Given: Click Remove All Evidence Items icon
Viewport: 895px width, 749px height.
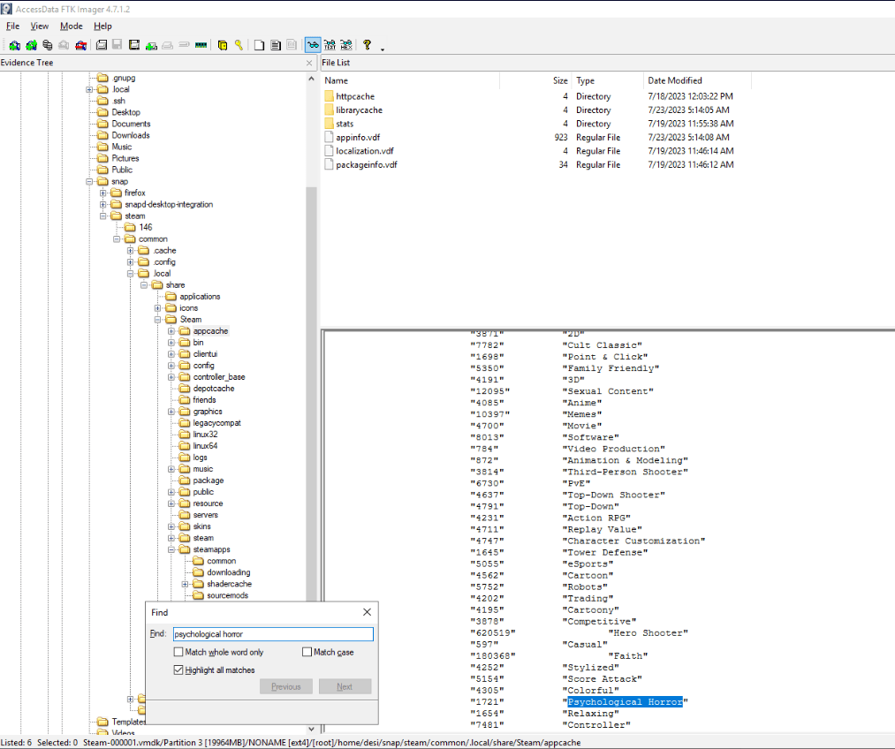Looking at the screenshot, I should pyautogui.click(x=81, y=45).
